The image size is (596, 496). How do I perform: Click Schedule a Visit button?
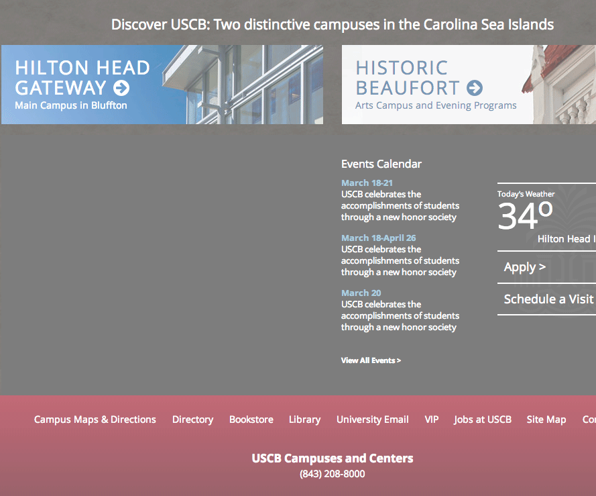[548, 299]
